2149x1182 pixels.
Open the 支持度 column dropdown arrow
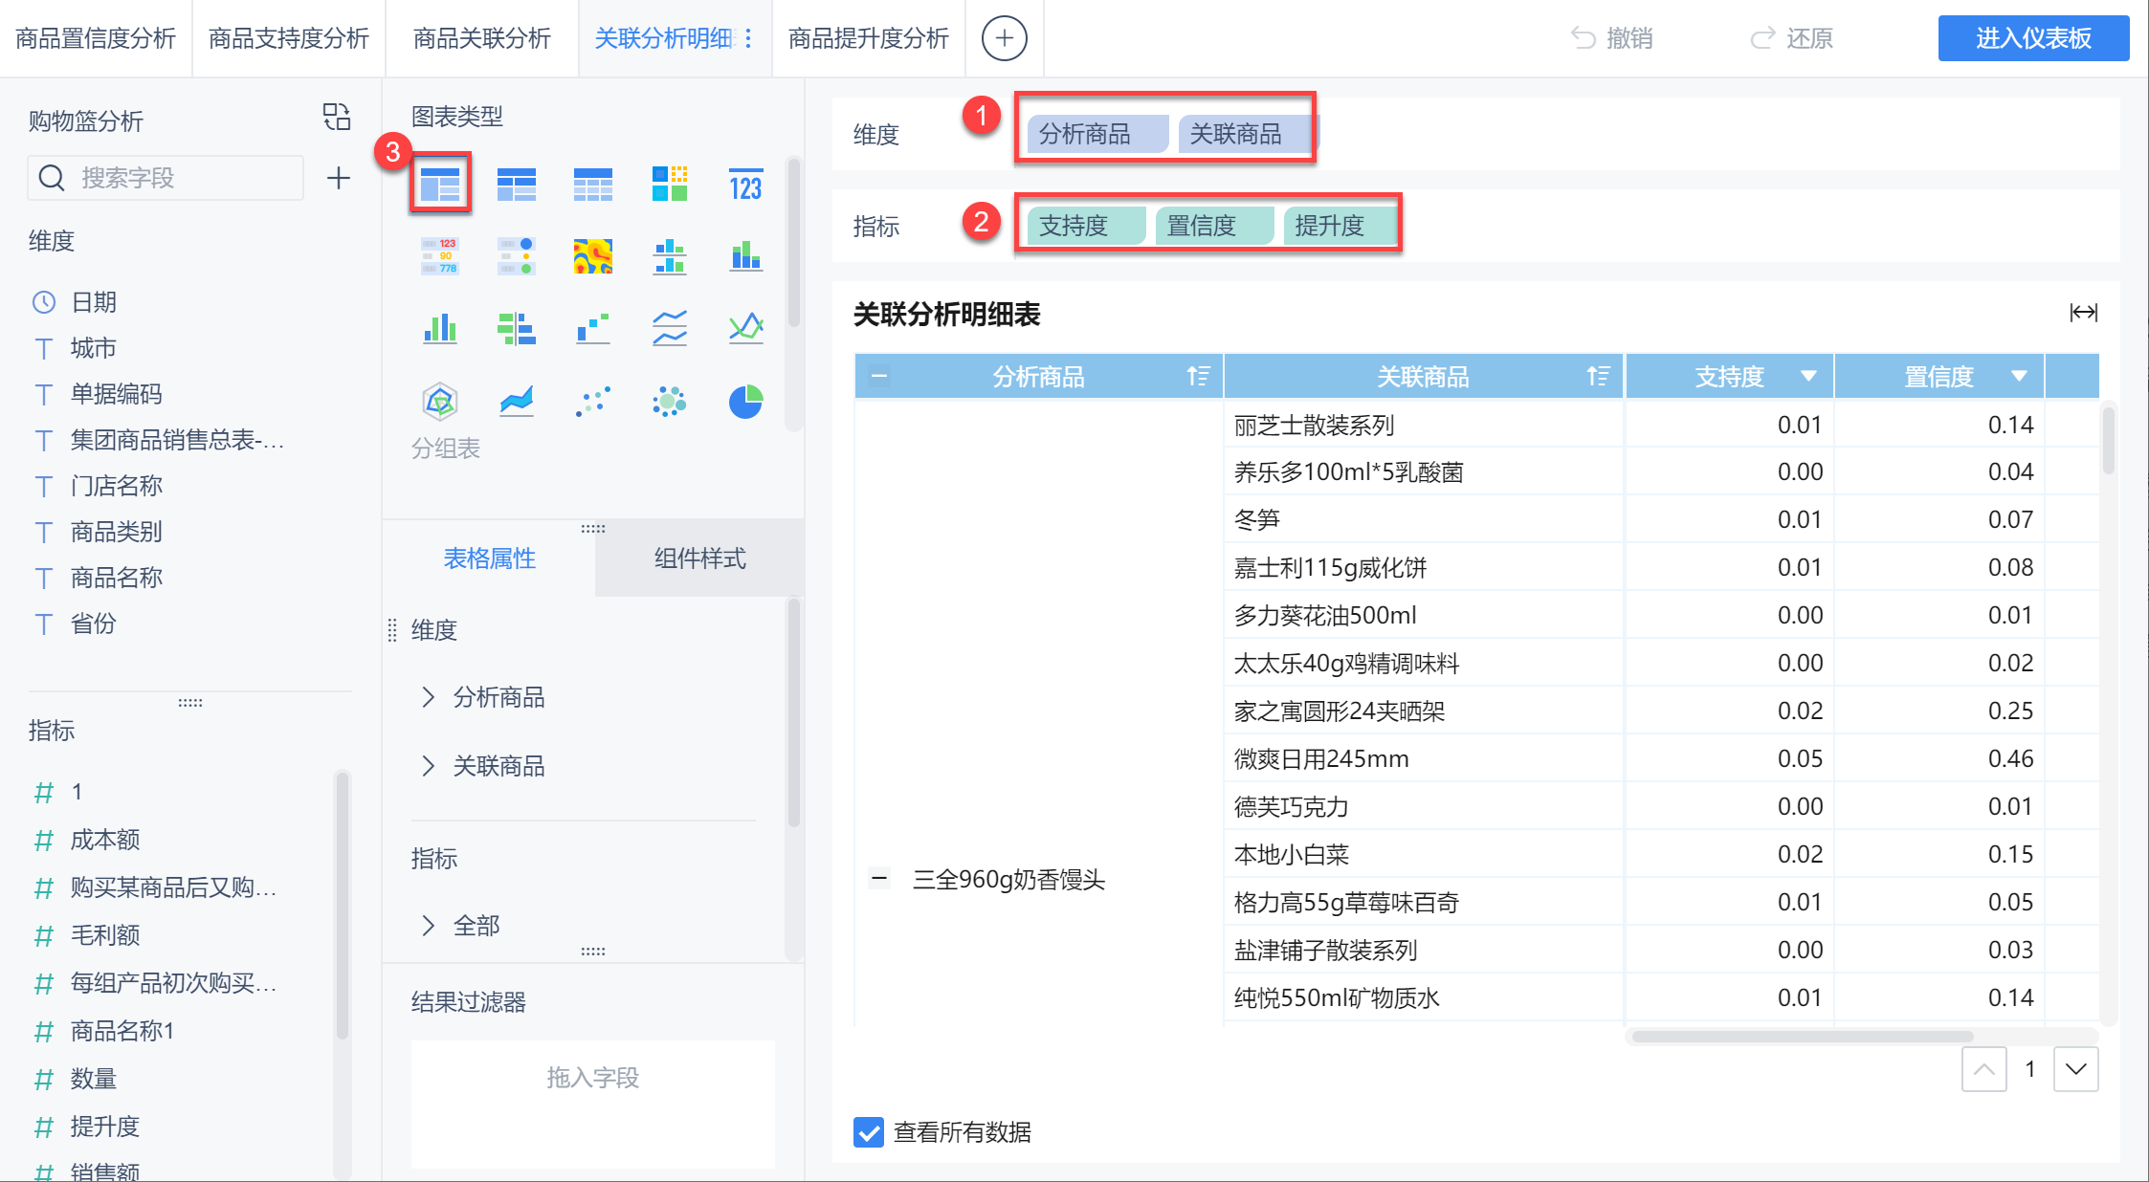(x=1808, y=376)
